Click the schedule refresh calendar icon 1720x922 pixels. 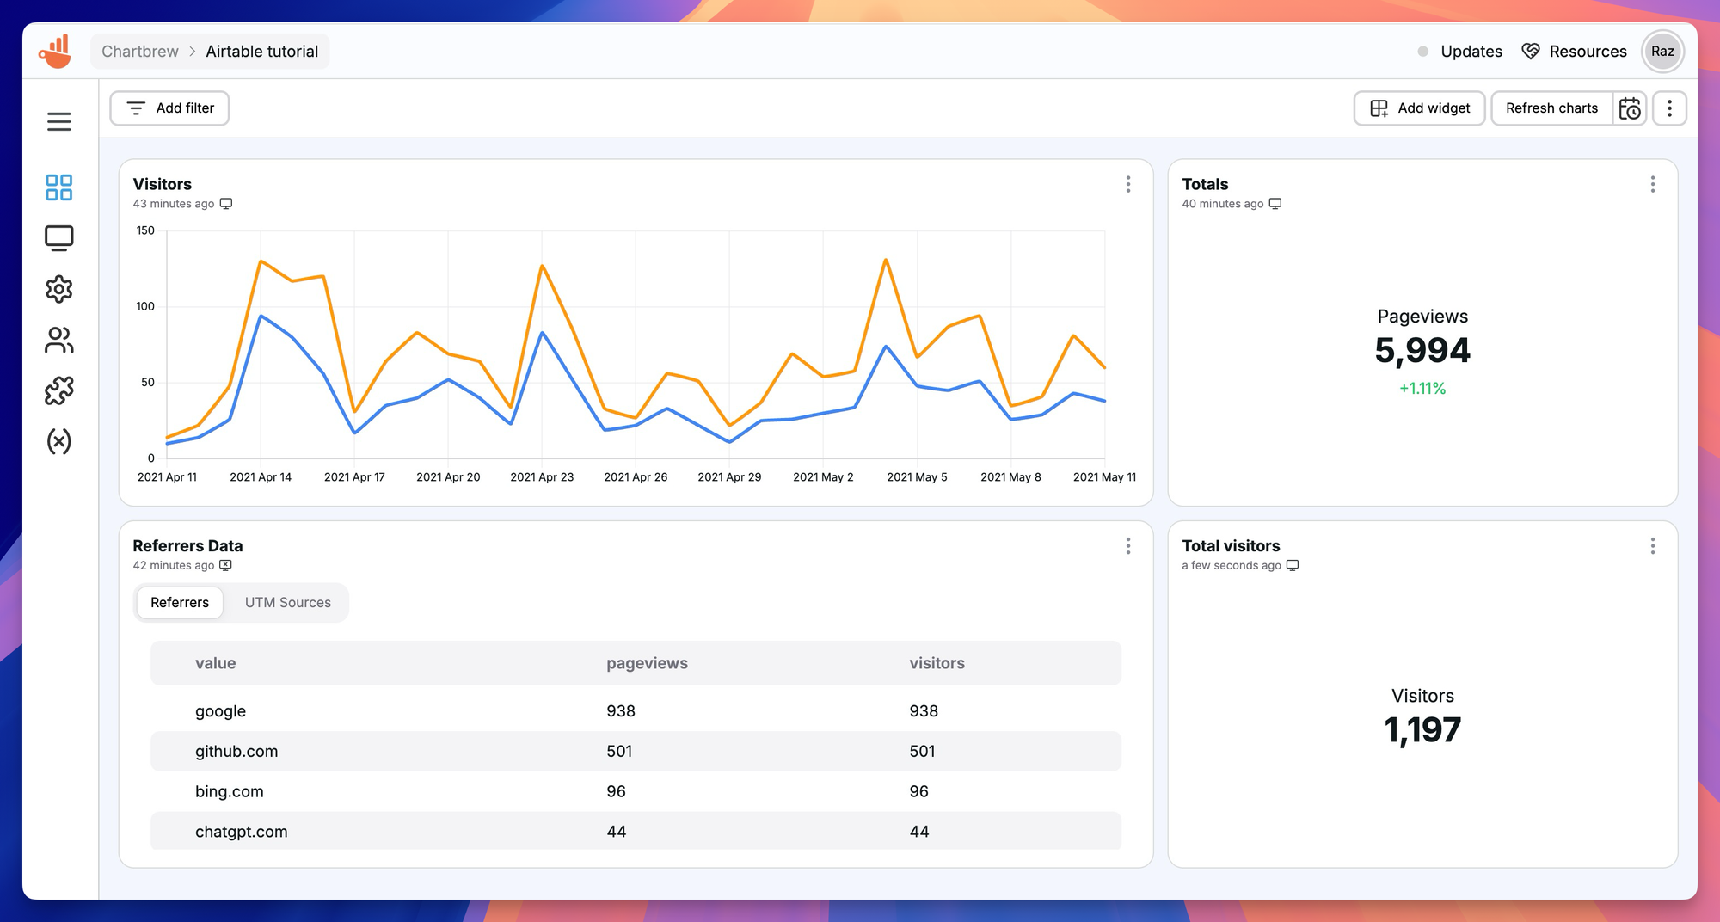click(1630, 108)
